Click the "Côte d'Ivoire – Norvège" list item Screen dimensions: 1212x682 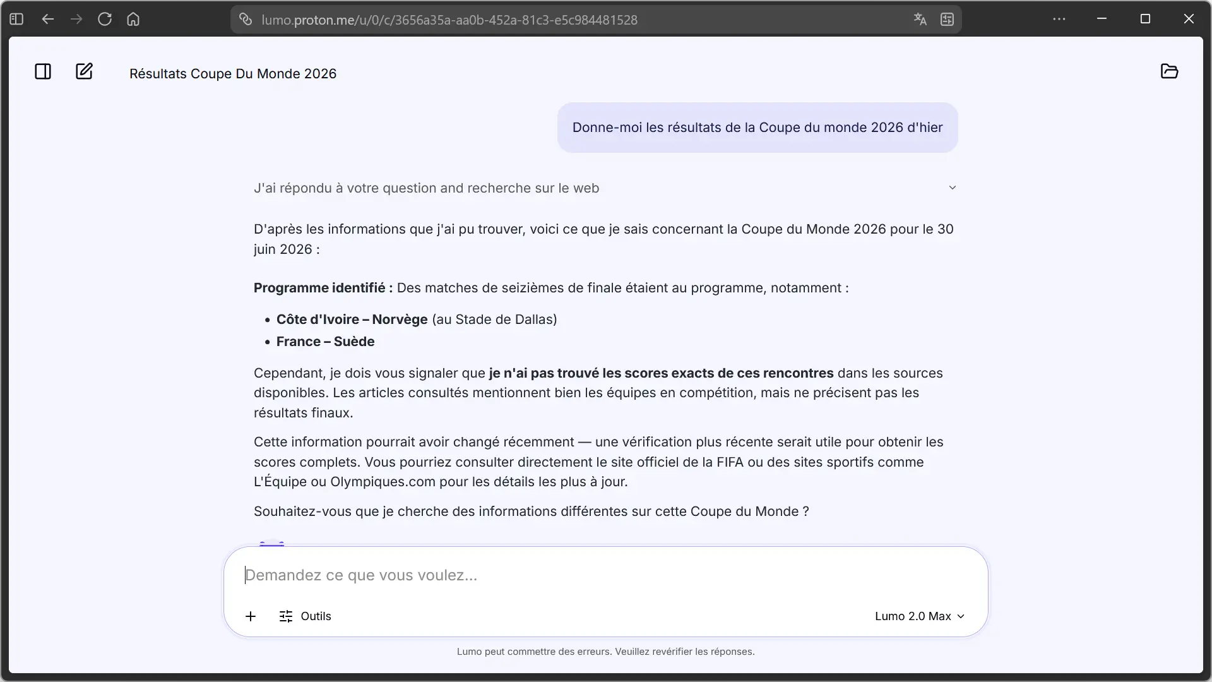pos(417,320)
